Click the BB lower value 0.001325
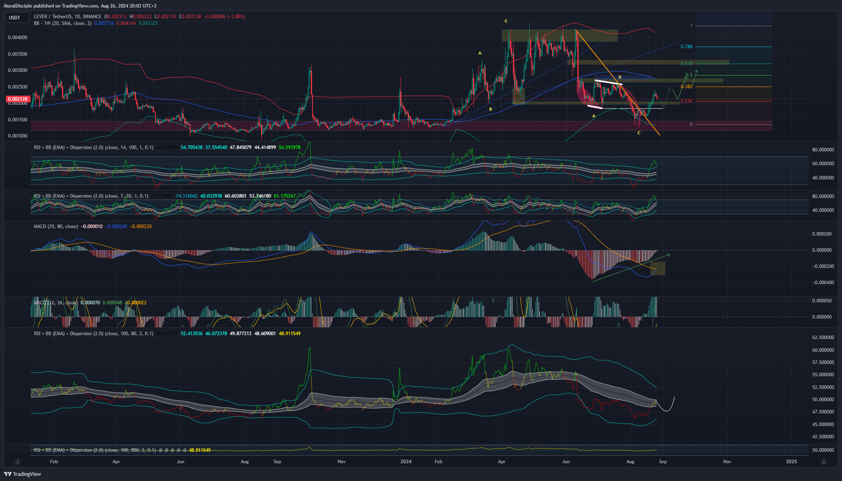Viewport: 842px width, 481px height. coord(148,23)
